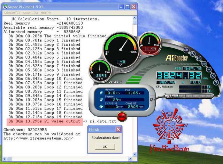Click the 'PI value output' highlighted line

tap(45, 122)
